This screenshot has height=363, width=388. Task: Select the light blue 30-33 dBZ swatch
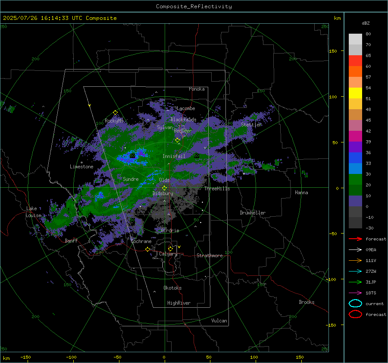[x=355, y=169]
